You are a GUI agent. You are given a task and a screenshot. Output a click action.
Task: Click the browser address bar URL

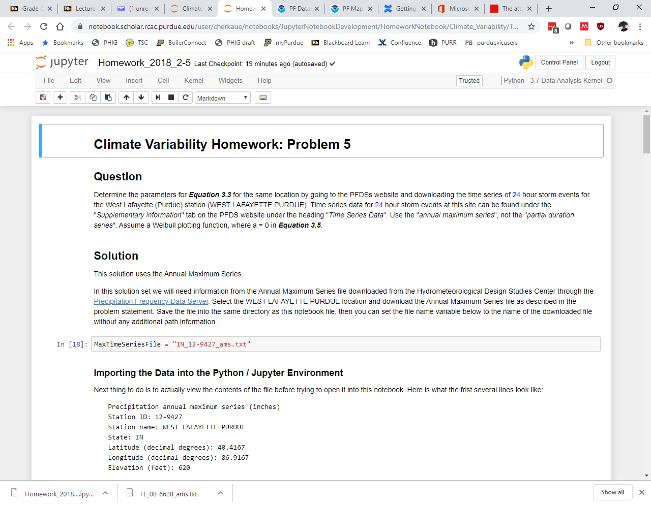coord(303,26)
